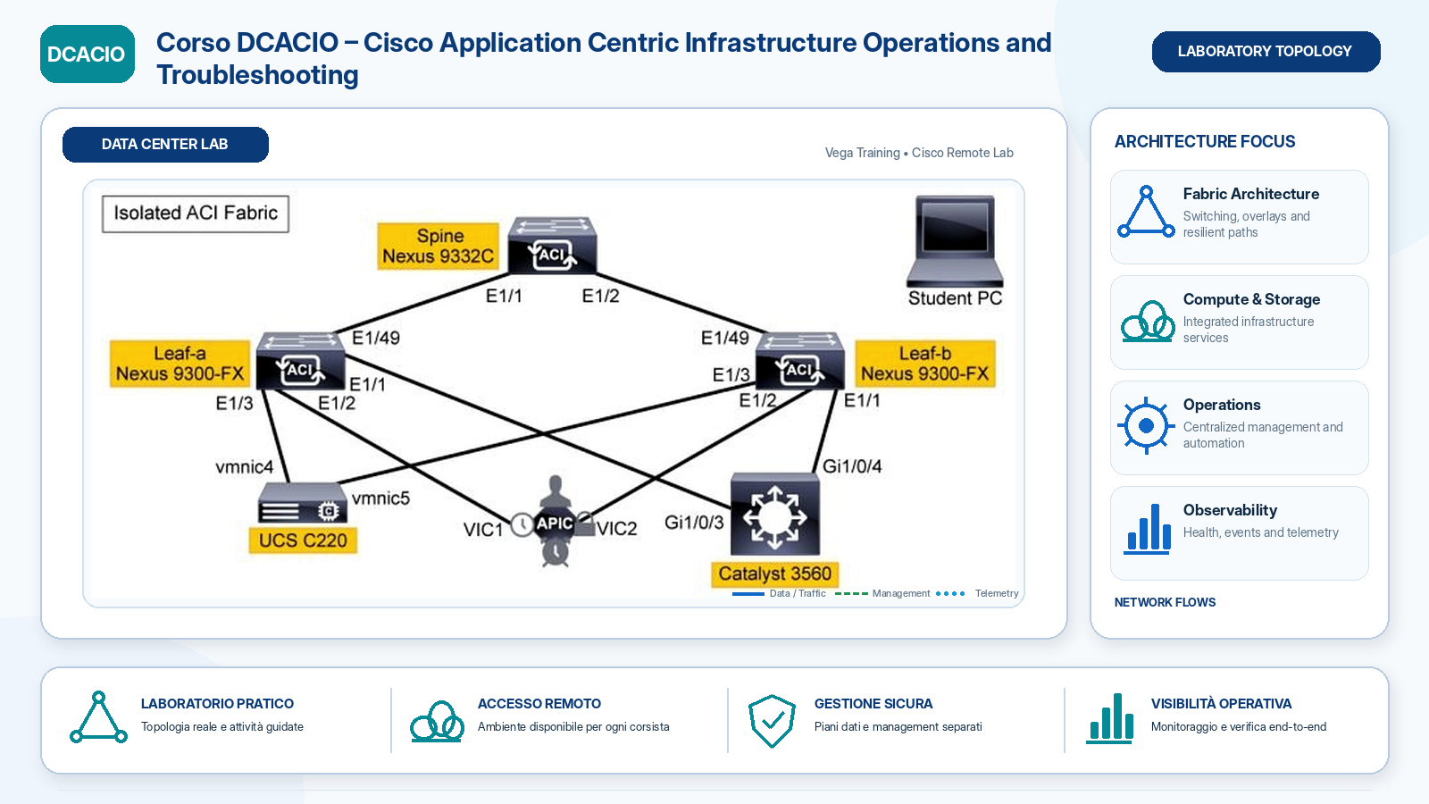Click the DCACIO logo badge

tap(88, 54)
